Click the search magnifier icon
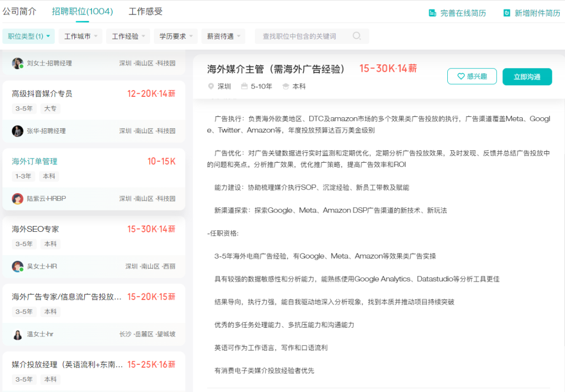The image size is (565, 392). (x=357, y=36)
